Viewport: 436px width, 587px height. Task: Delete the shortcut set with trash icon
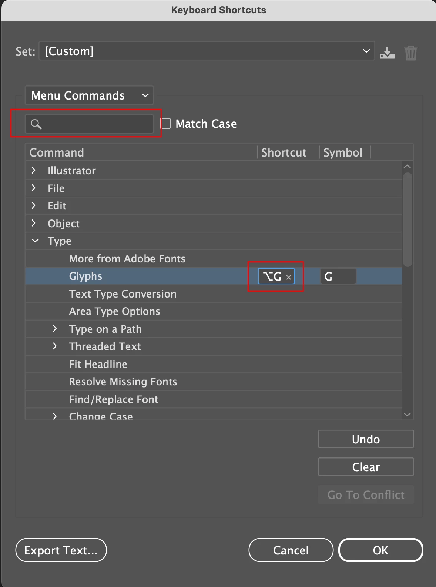point(411,53)
